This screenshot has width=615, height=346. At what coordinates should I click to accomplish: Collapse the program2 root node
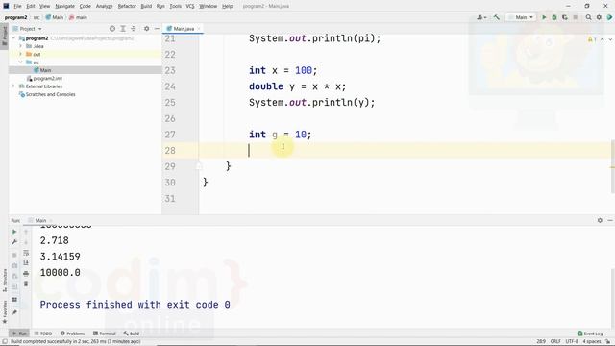click(x=14, y=38)
